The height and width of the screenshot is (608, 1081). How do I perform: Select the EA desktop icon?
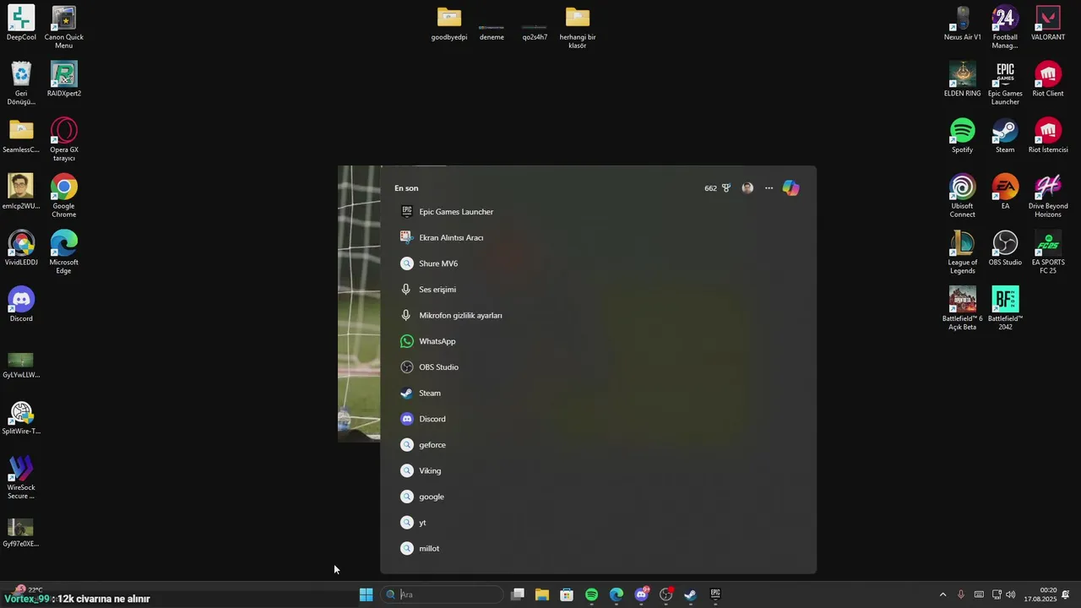[1005, 192]
